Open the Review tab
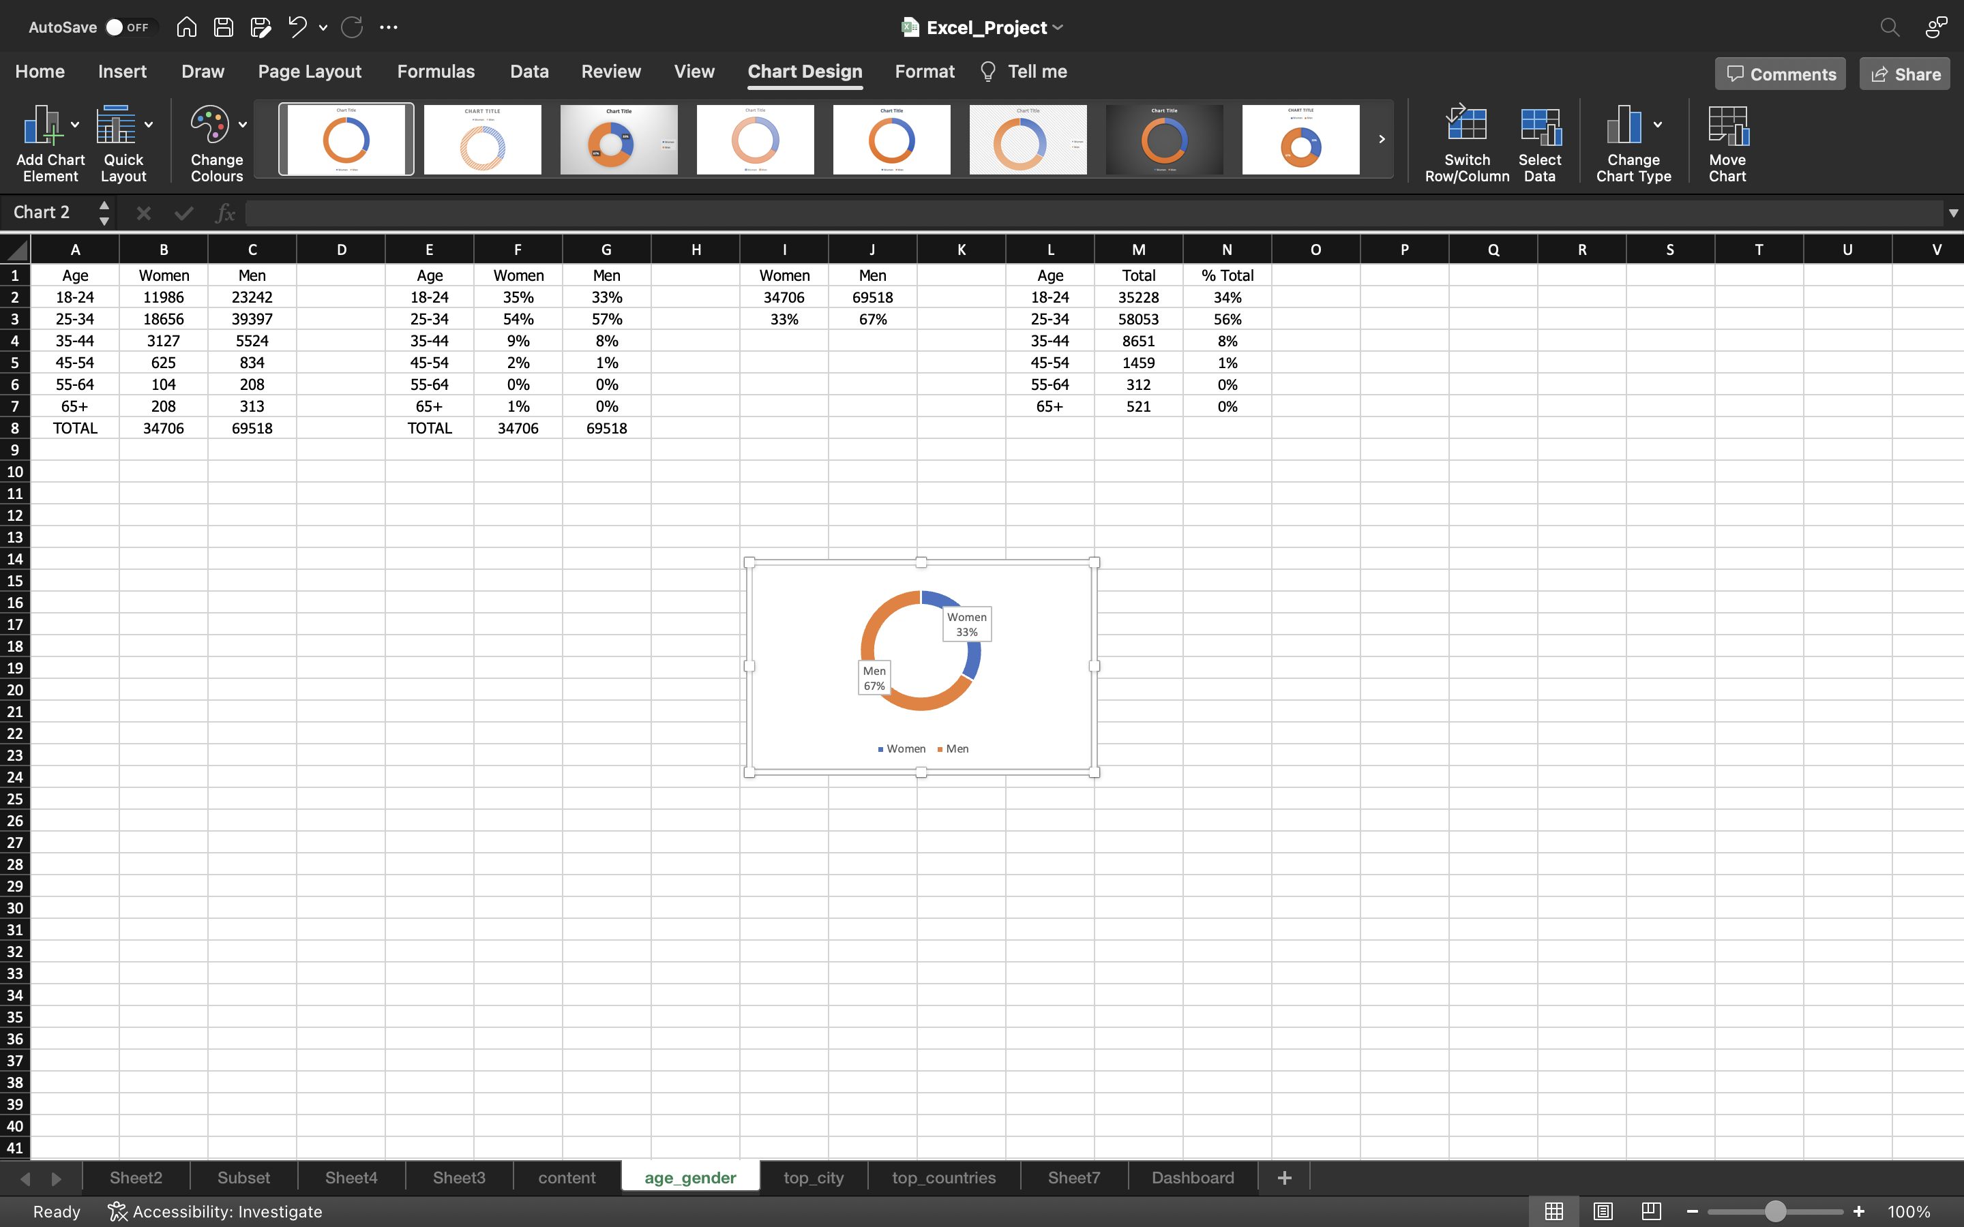1964x1227 pixels. [x=611, y=72]
